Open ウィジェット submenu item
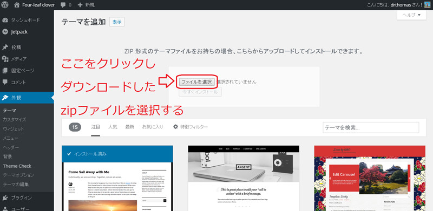 click(x=13, y=129)
